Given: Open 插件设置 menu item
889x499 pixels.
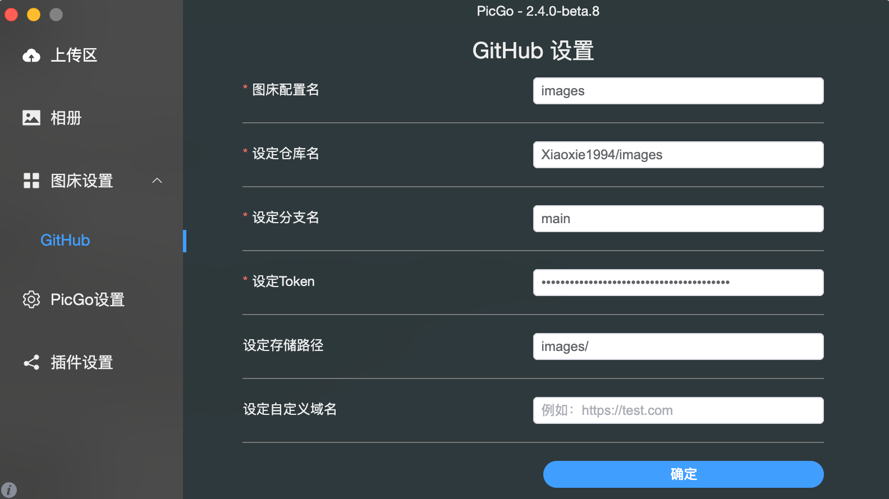Looking at the screenshot, I should click(82, 362).
